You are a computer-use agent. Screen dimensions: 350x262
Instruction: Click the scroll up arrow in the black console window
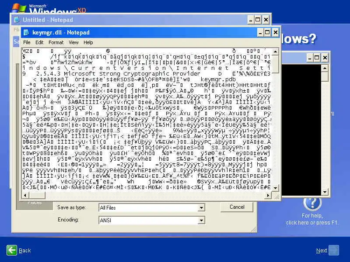click(325, 68)
